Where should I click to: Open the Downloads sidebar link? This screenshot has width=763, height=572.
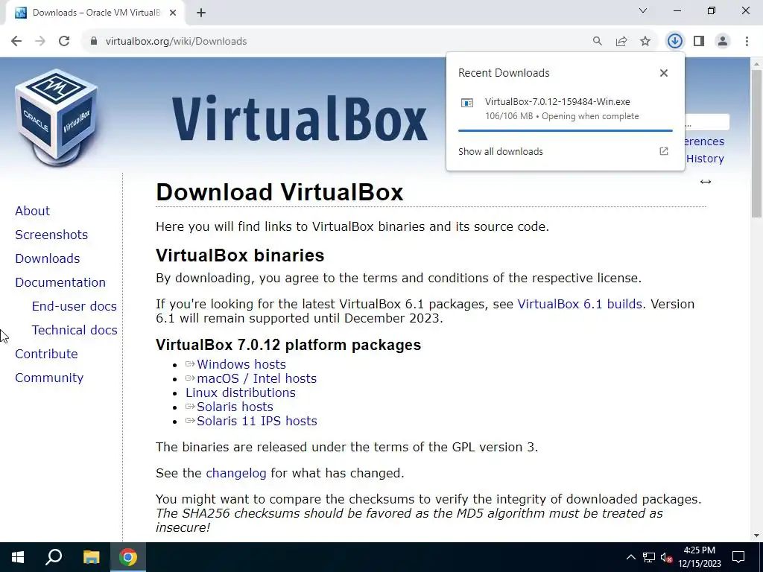pos(48,258)
